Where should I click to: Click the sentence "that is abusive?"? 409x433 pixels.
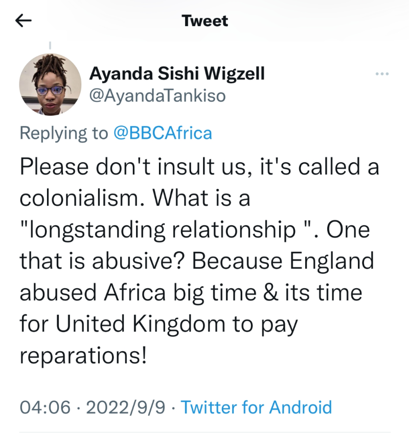[x=102, y=261]
